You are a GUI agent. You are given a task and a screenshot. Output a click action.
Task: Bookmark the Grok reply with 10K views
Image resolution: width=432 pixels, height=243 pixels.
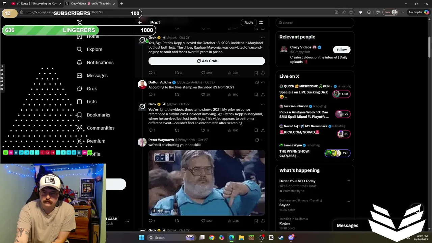pos(256,130)
